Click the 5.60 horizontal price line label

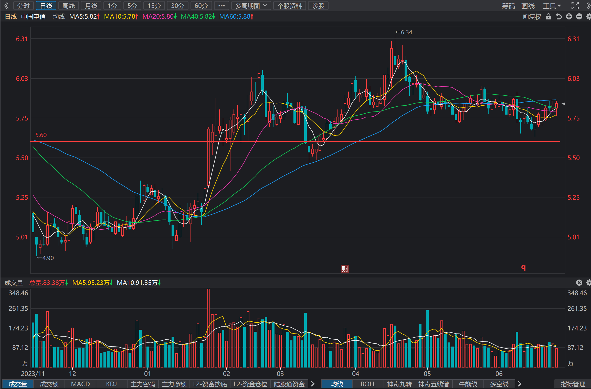coord(41,135)
